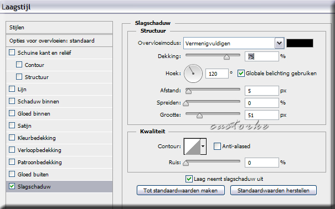
Task: Expand the Contour picker dropdown arrow
Action: tap(203, 147)
